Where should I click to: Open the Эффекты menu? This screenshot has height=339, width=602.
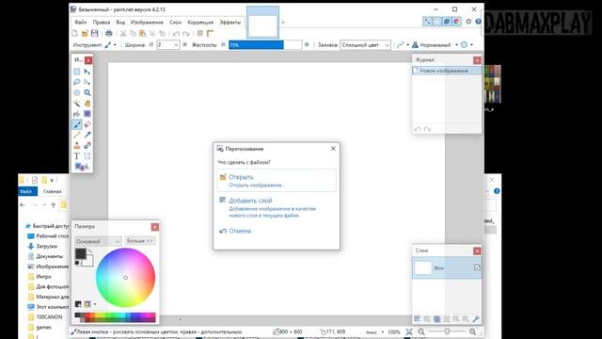(x=230, y=23)
